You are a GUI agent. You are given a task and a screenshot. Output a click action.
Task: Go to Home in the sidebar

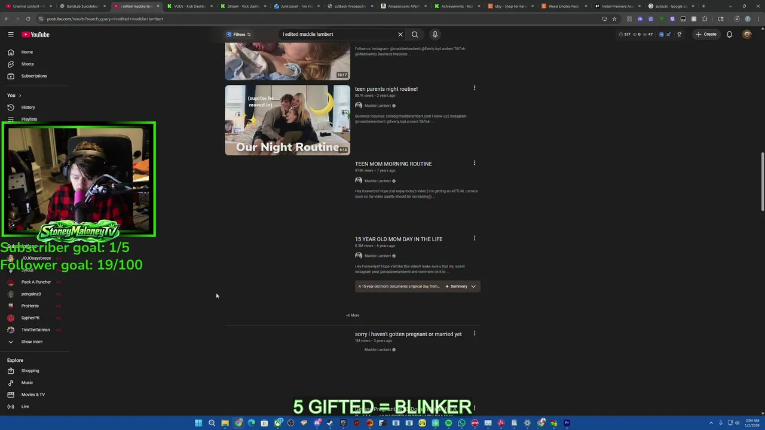click(x=27, y=52)
